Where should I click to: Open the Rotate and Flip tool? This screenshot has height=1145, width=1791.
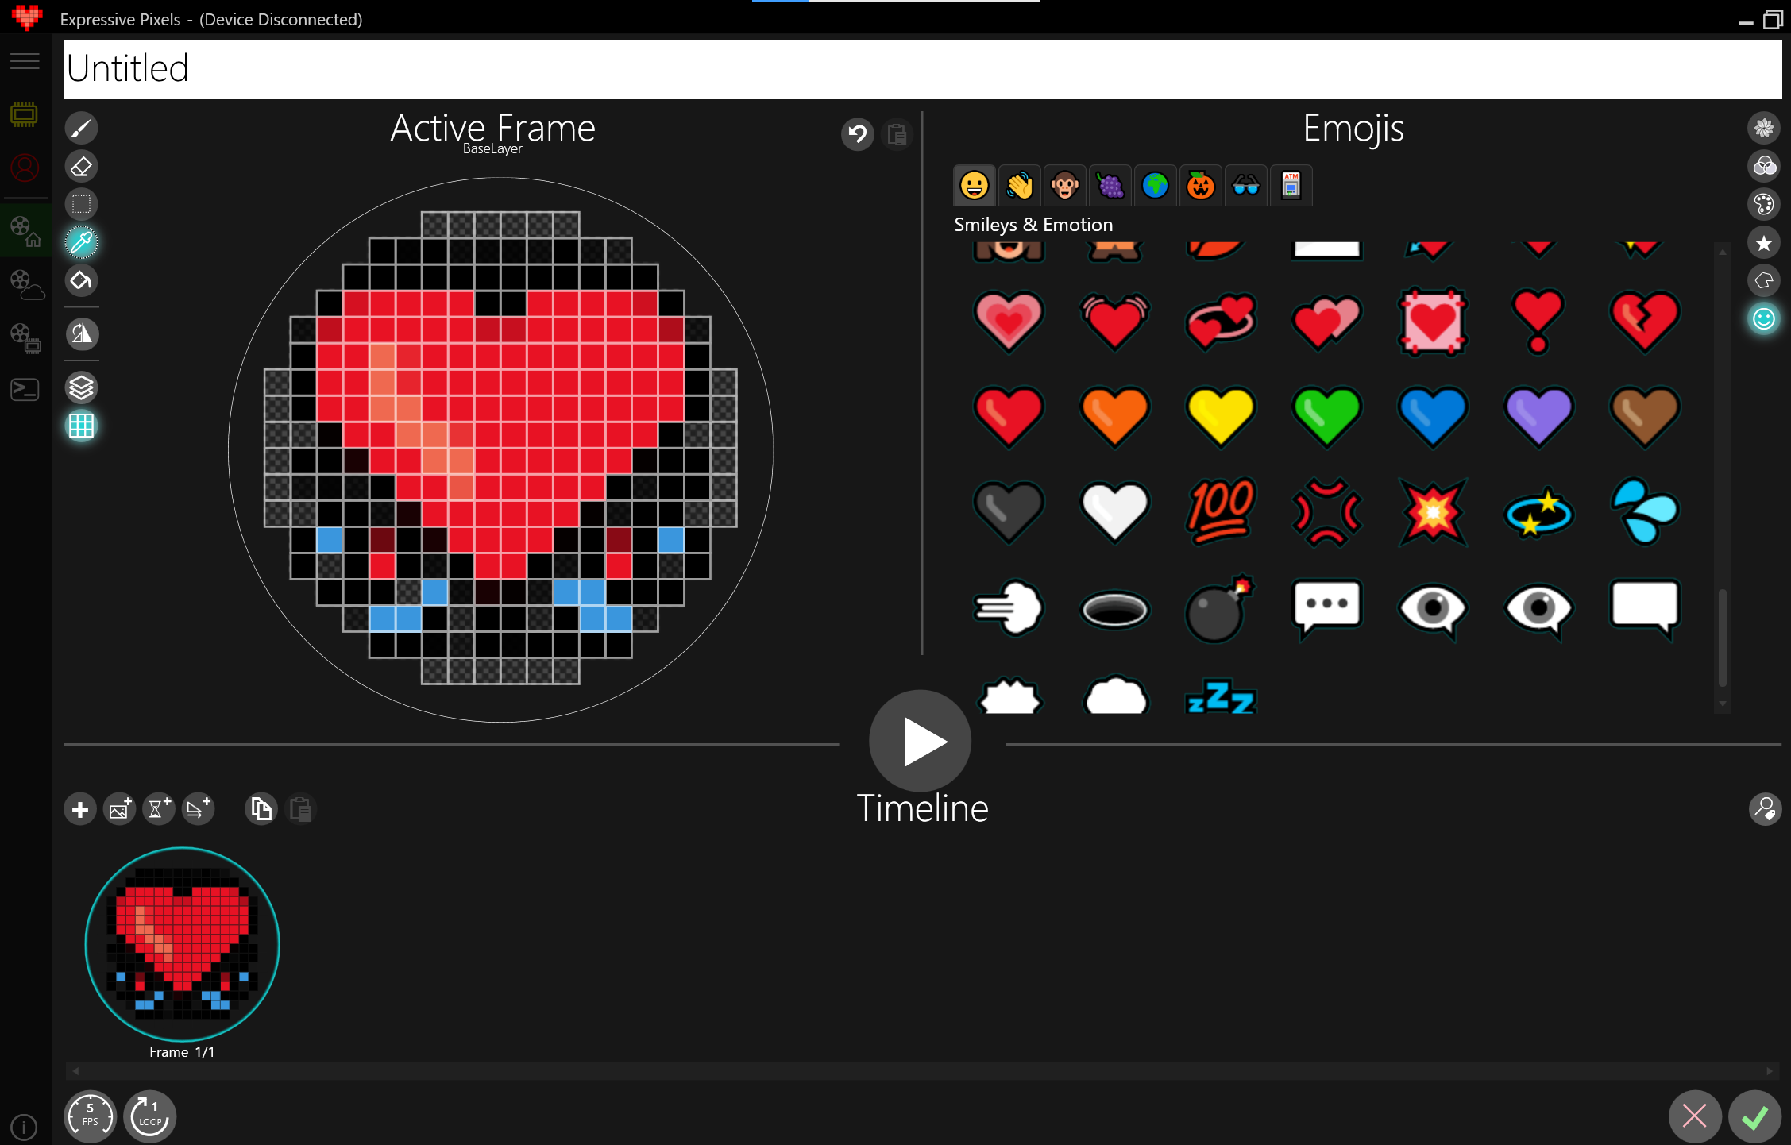pos(81,334)
